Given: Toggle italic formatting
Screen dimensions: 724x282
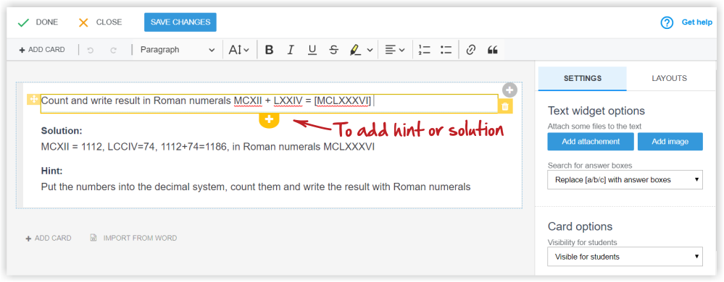Looking at the screenshot, I should (291, 50).
